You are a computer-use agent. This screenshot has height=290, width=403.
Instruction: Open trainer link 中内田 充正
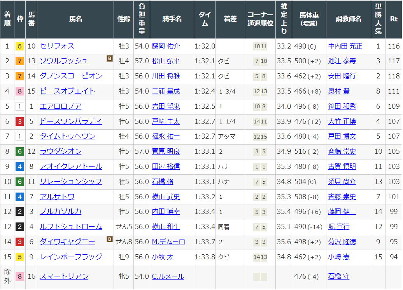(x=345, y=46)
